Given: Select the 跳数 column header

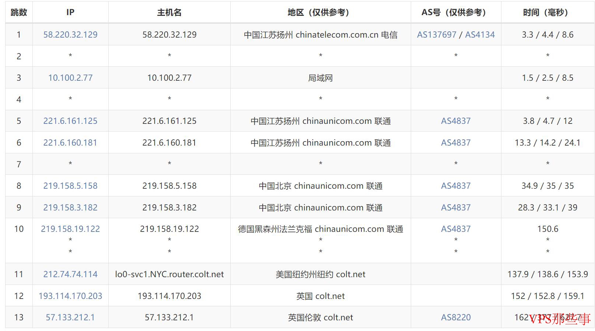Looking at the screenshot, I should click(19, 13).
